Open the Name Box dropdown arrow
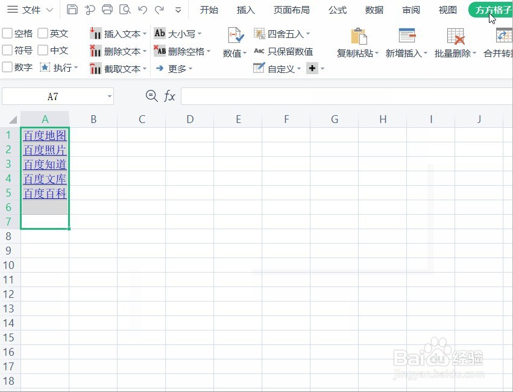Image resolution: width=513 pixels, height=392 pixels. [x=110, y=96]
